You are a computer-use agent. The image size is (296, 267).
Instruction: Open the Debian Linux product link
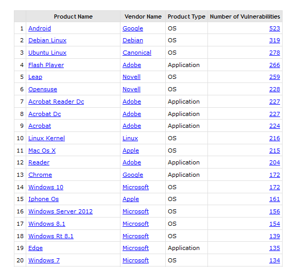(47, 40)
